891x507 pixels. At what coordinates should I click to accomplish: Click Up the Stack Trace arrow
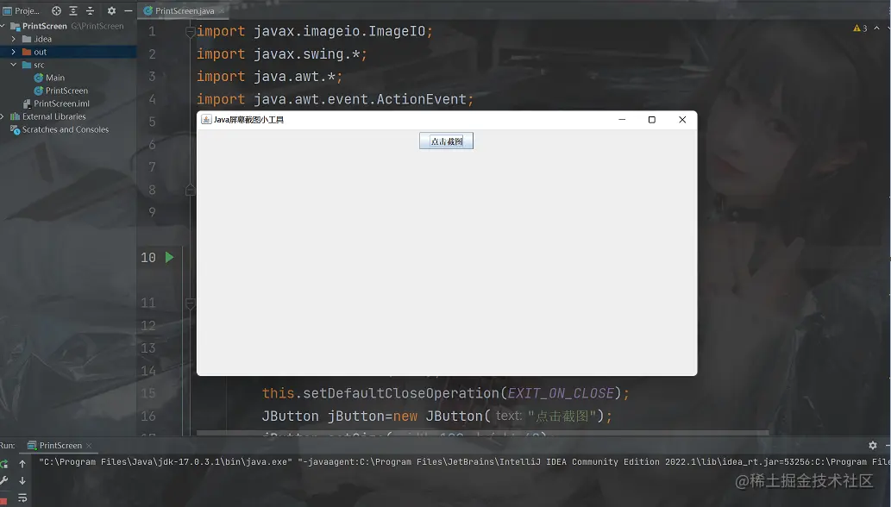click(22, 464)
